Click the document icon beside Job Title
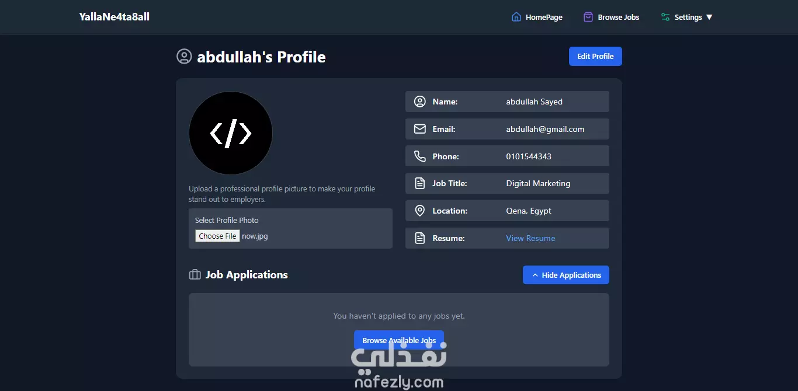Screen dimensions: 798x391 [419, 183]
